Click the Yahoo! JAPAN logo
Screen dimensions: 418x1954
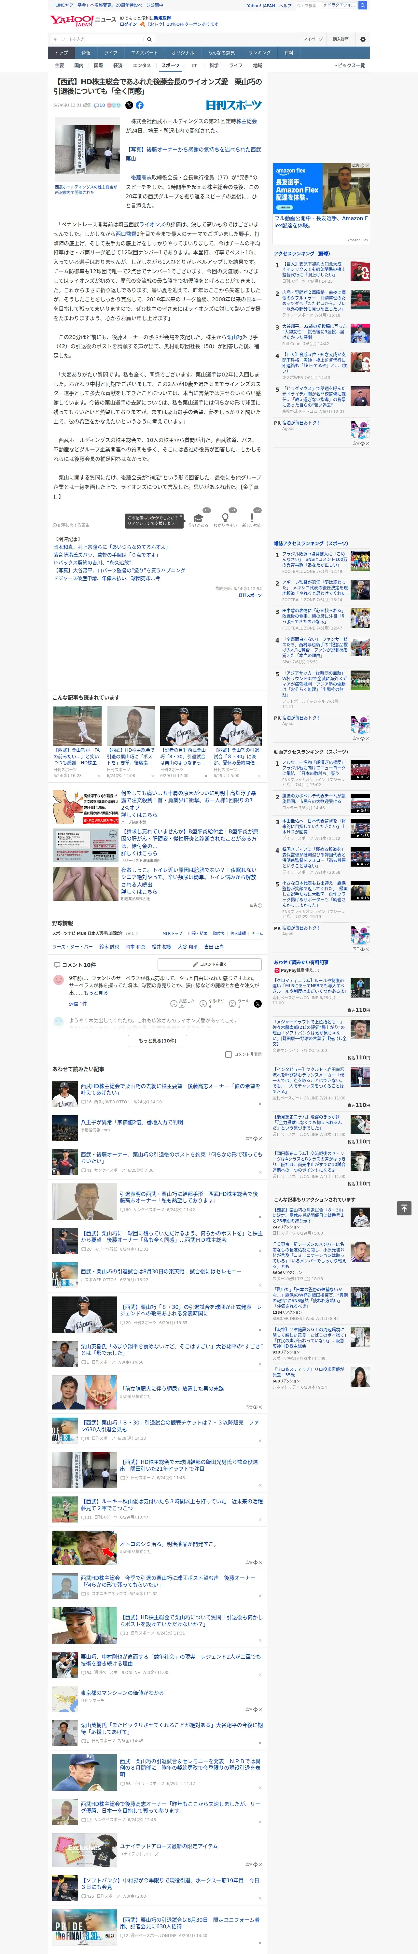click(71, 21)
